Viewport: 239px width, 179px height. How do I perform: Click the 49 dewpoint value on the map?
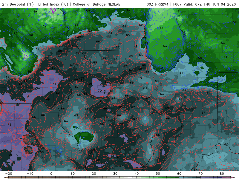tap(35, 11)
